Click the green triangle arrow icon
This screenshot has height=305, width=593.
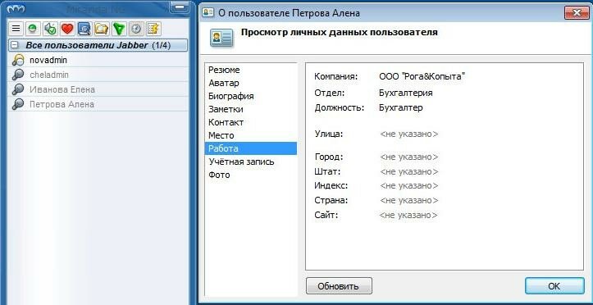click(x=119, y=29)
